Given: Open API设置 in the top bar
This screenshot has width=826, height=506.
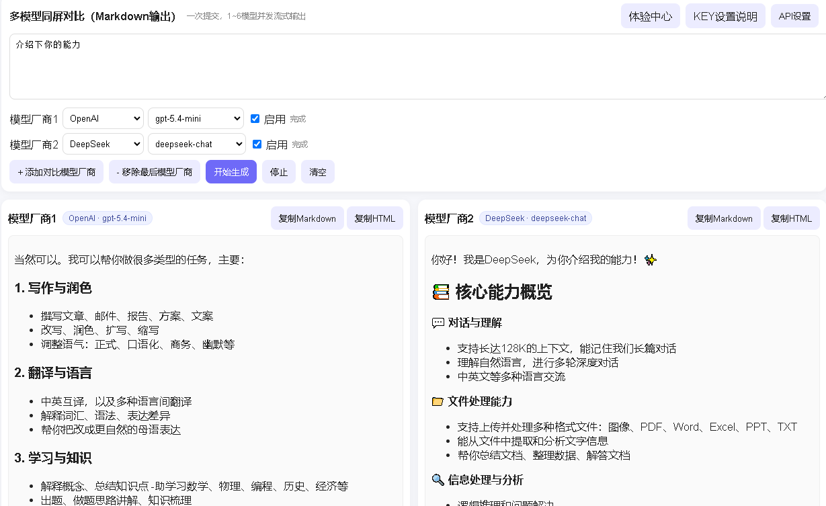Looking at the screenshot, I should [x=794, y=16].
